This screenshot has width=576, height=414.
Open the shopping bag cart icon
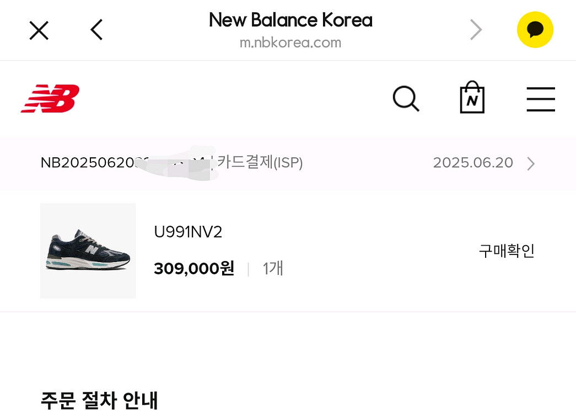pos(472,97)
